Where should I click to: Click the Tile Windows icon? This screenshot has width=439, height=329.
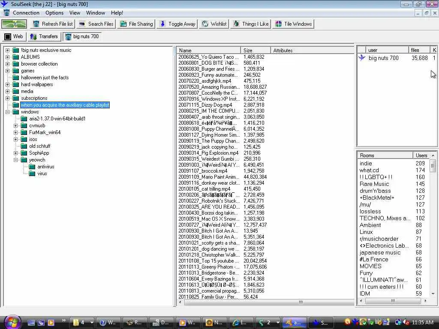click(278, 24)
